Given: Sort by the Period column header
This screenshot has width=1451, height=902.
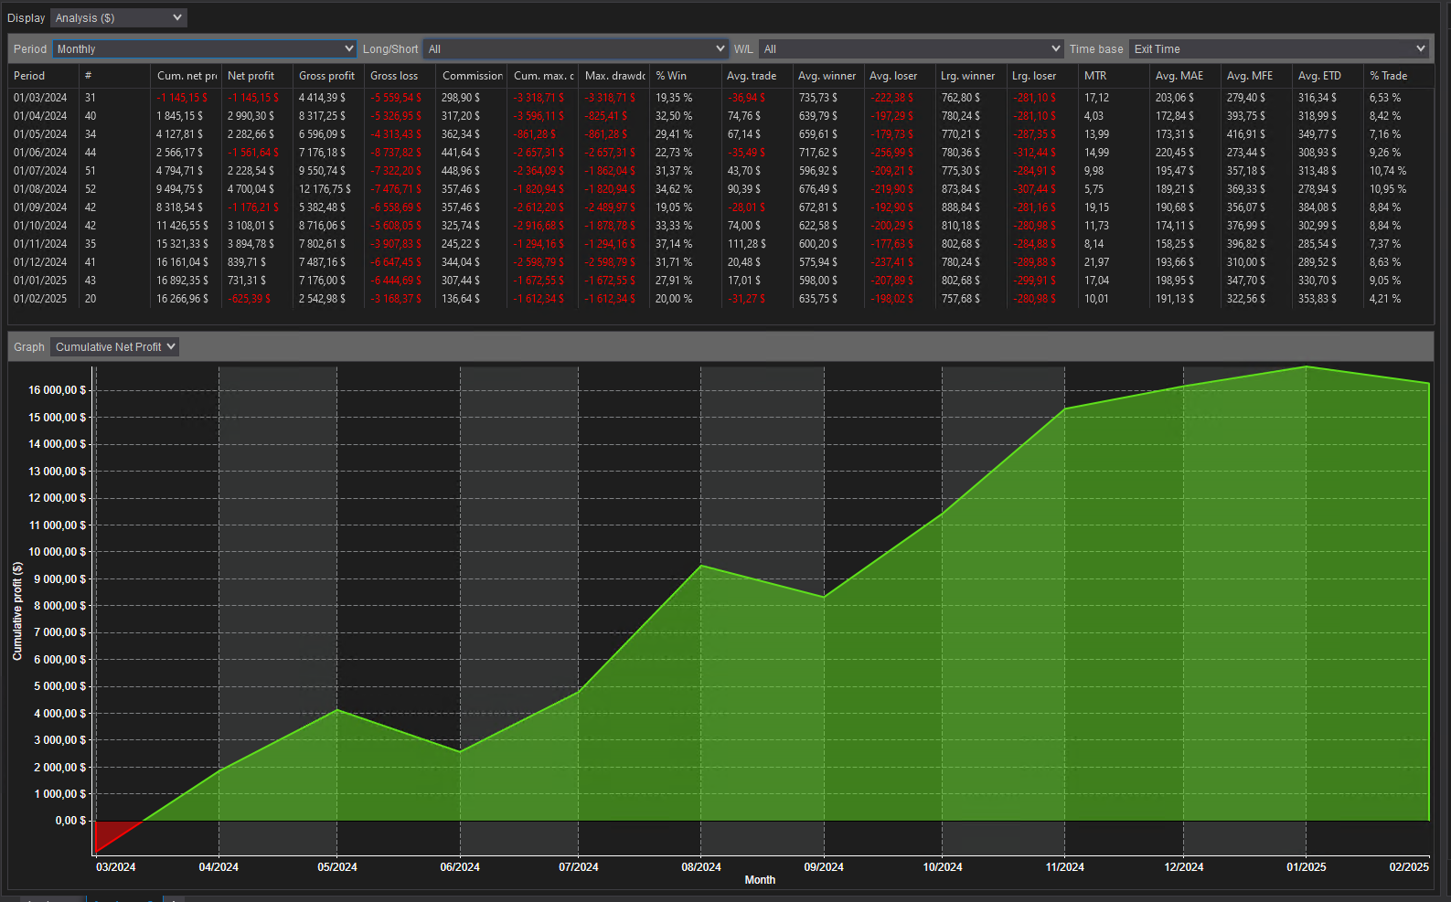Looking at the screenshot, I should tap(43, 76).
